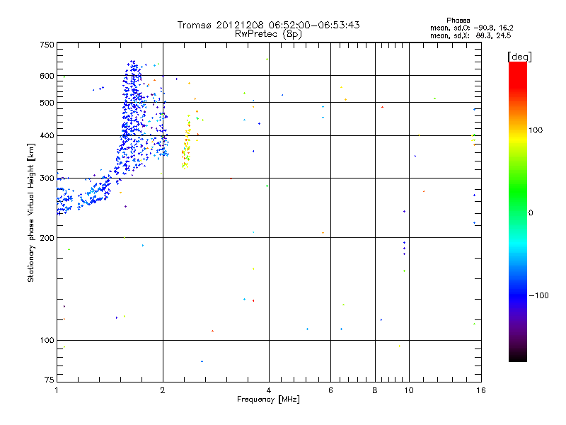Click the y-axis tick label '75'
The height and width of the screenshot is (425, 566).
[50, 380]
